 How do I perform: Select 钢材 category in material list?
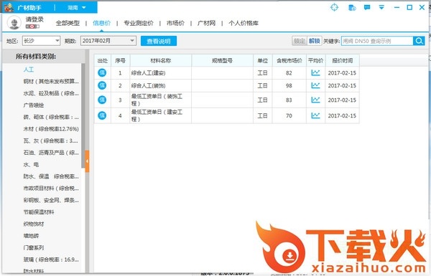click(51, 82)
